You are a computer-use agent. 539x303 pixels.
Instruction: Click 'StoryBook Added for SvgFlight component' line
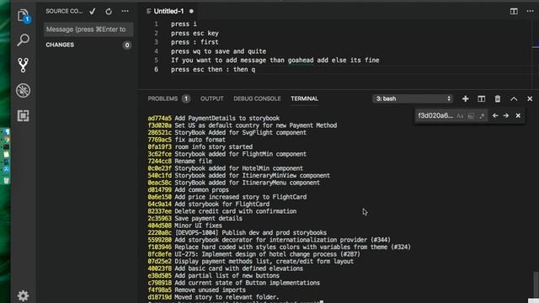[x=240, y=133]
